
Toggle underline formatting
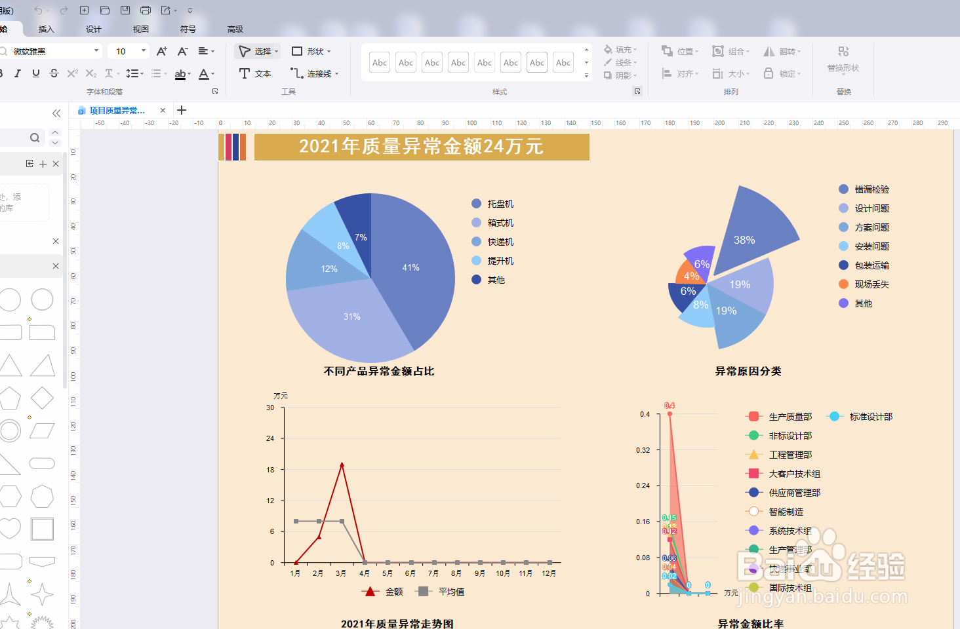coord(34,73)
